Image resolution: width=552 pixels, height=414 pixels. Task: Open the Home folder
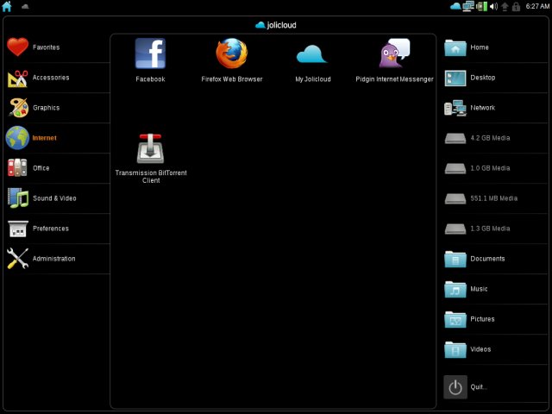495,47
